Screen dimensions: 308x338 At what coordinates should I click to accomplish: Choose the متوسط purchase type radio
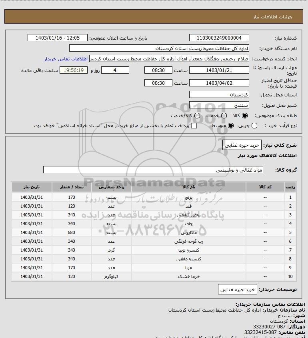(x=231, y=126)
